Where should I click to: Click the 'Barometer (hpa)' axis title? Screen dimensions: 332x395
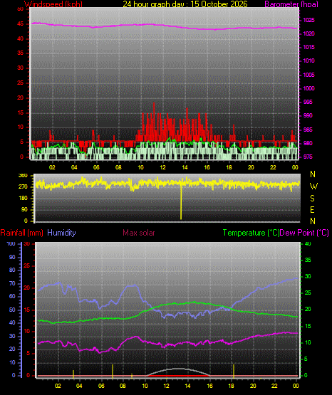291,4
